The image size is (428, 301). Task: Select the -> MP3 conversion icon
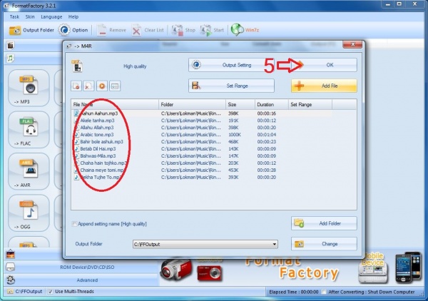point(29,88)
